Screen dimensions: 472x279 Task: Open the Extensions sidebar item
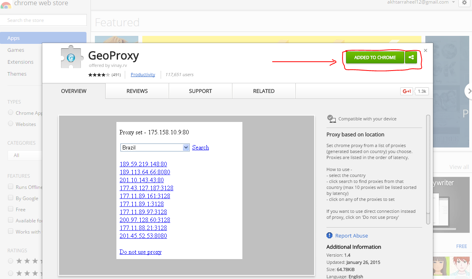(x=21, y=62)
